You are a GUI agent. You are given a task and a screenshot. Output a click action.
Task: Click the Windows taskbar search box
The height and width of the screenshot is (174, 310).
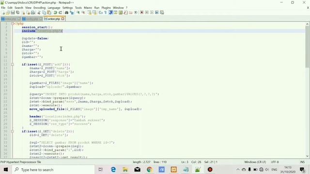pyautogui.click(x=53, y=170)
